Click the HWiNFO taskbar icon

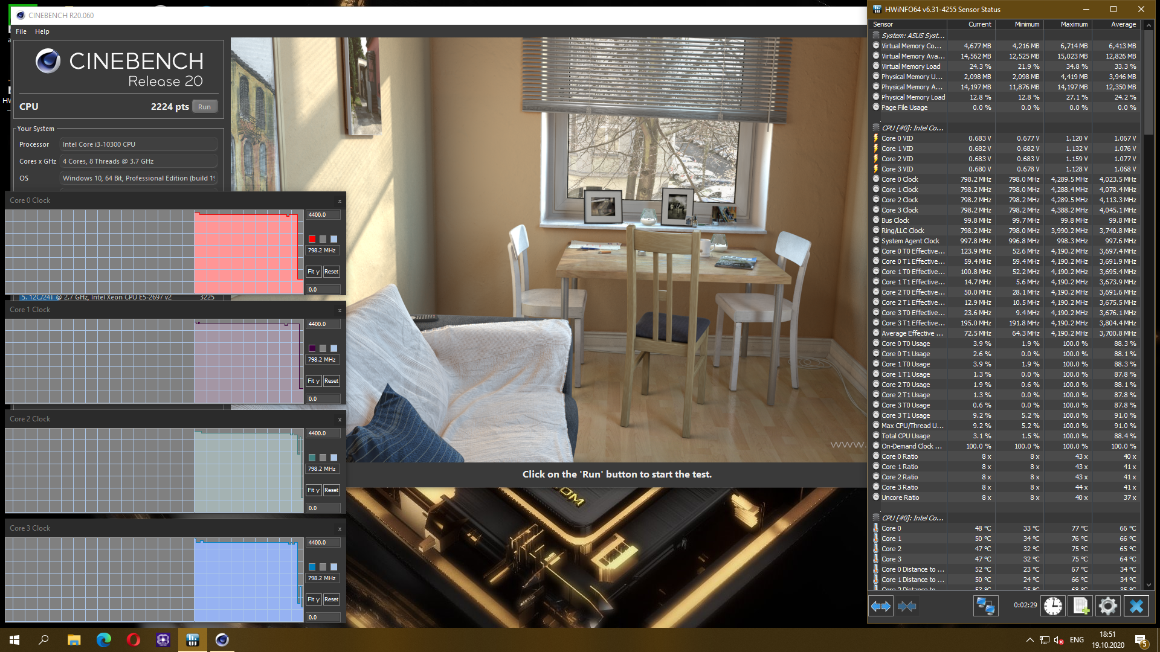(193, 640)
